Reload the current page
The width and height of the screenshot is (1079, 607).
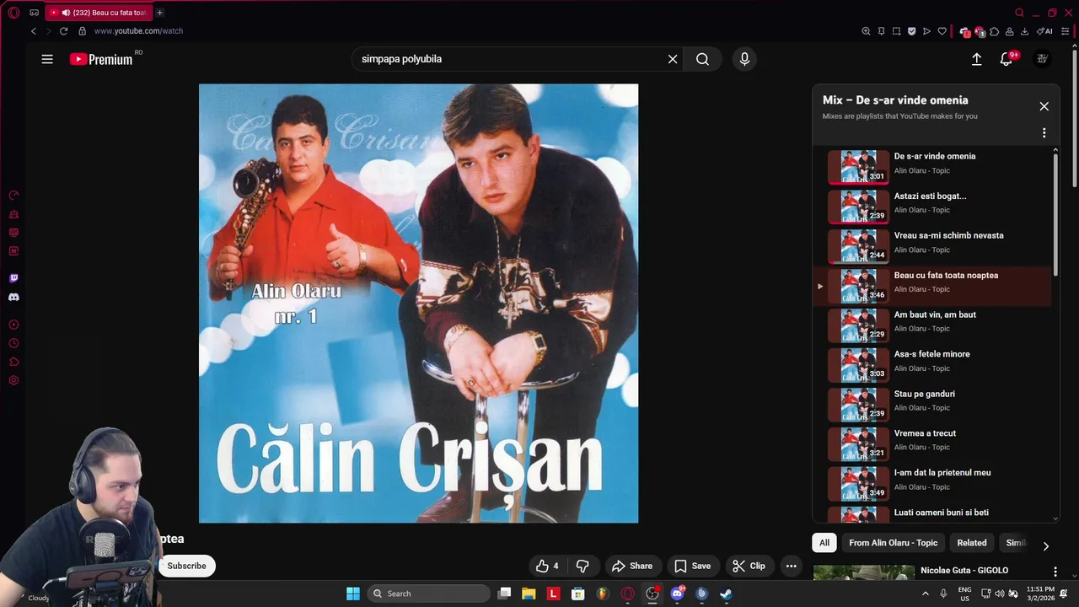63,31
